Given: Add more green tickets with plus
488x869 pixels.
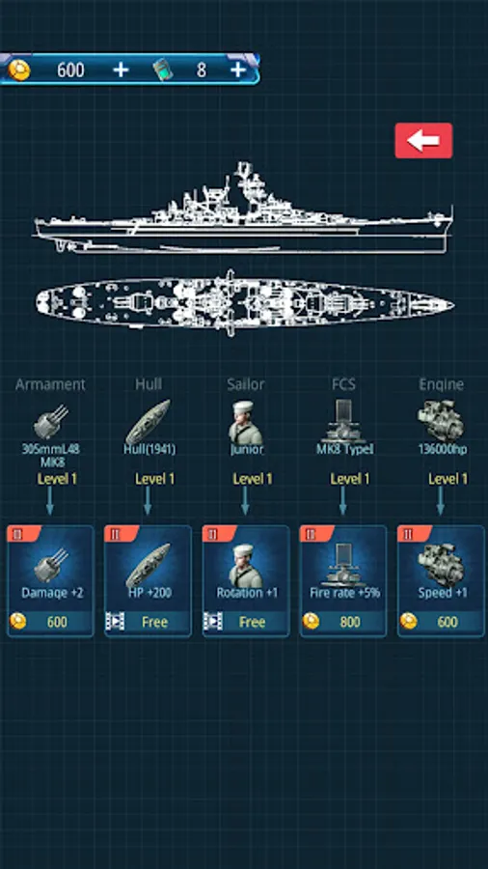Looking at the screenshot, I should (238, 70).
